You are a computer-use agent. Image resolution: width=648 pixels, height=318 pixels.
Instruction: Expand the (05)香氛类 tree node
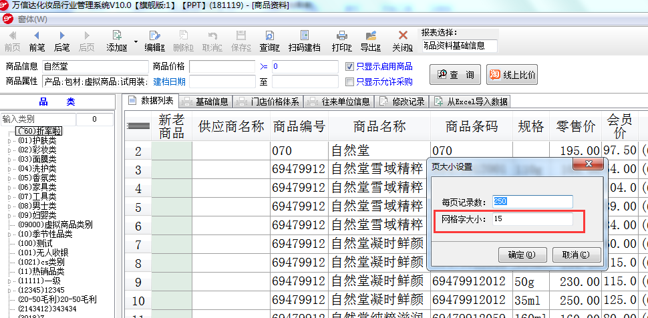tap(9, 178)
